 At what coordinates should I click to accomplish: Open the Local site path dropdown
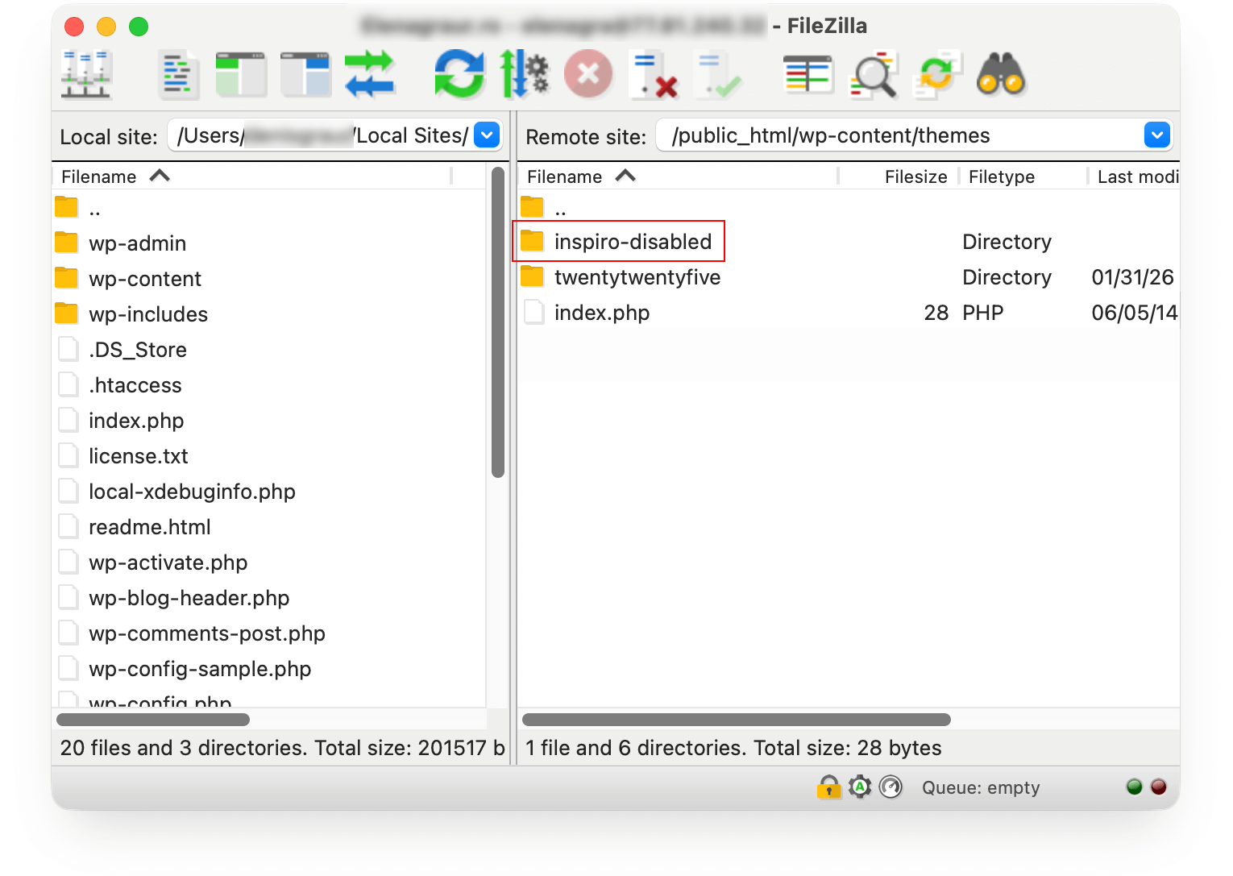[x=487, y=135]
